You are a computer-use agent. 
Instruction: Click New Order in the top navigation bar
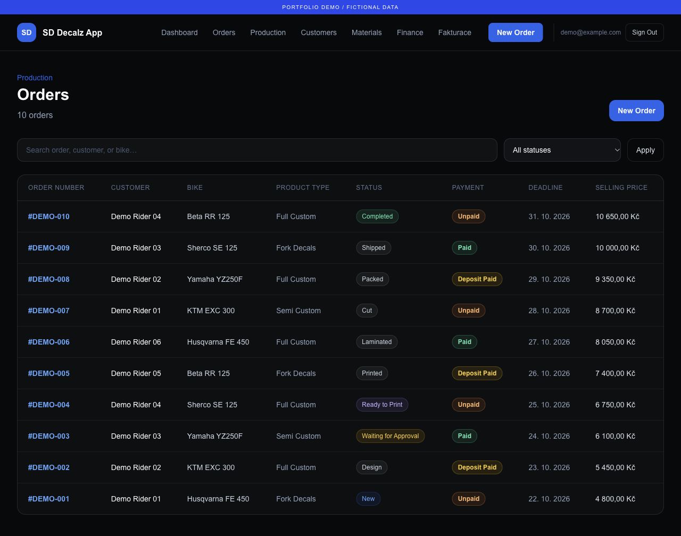tap(516, 32)
